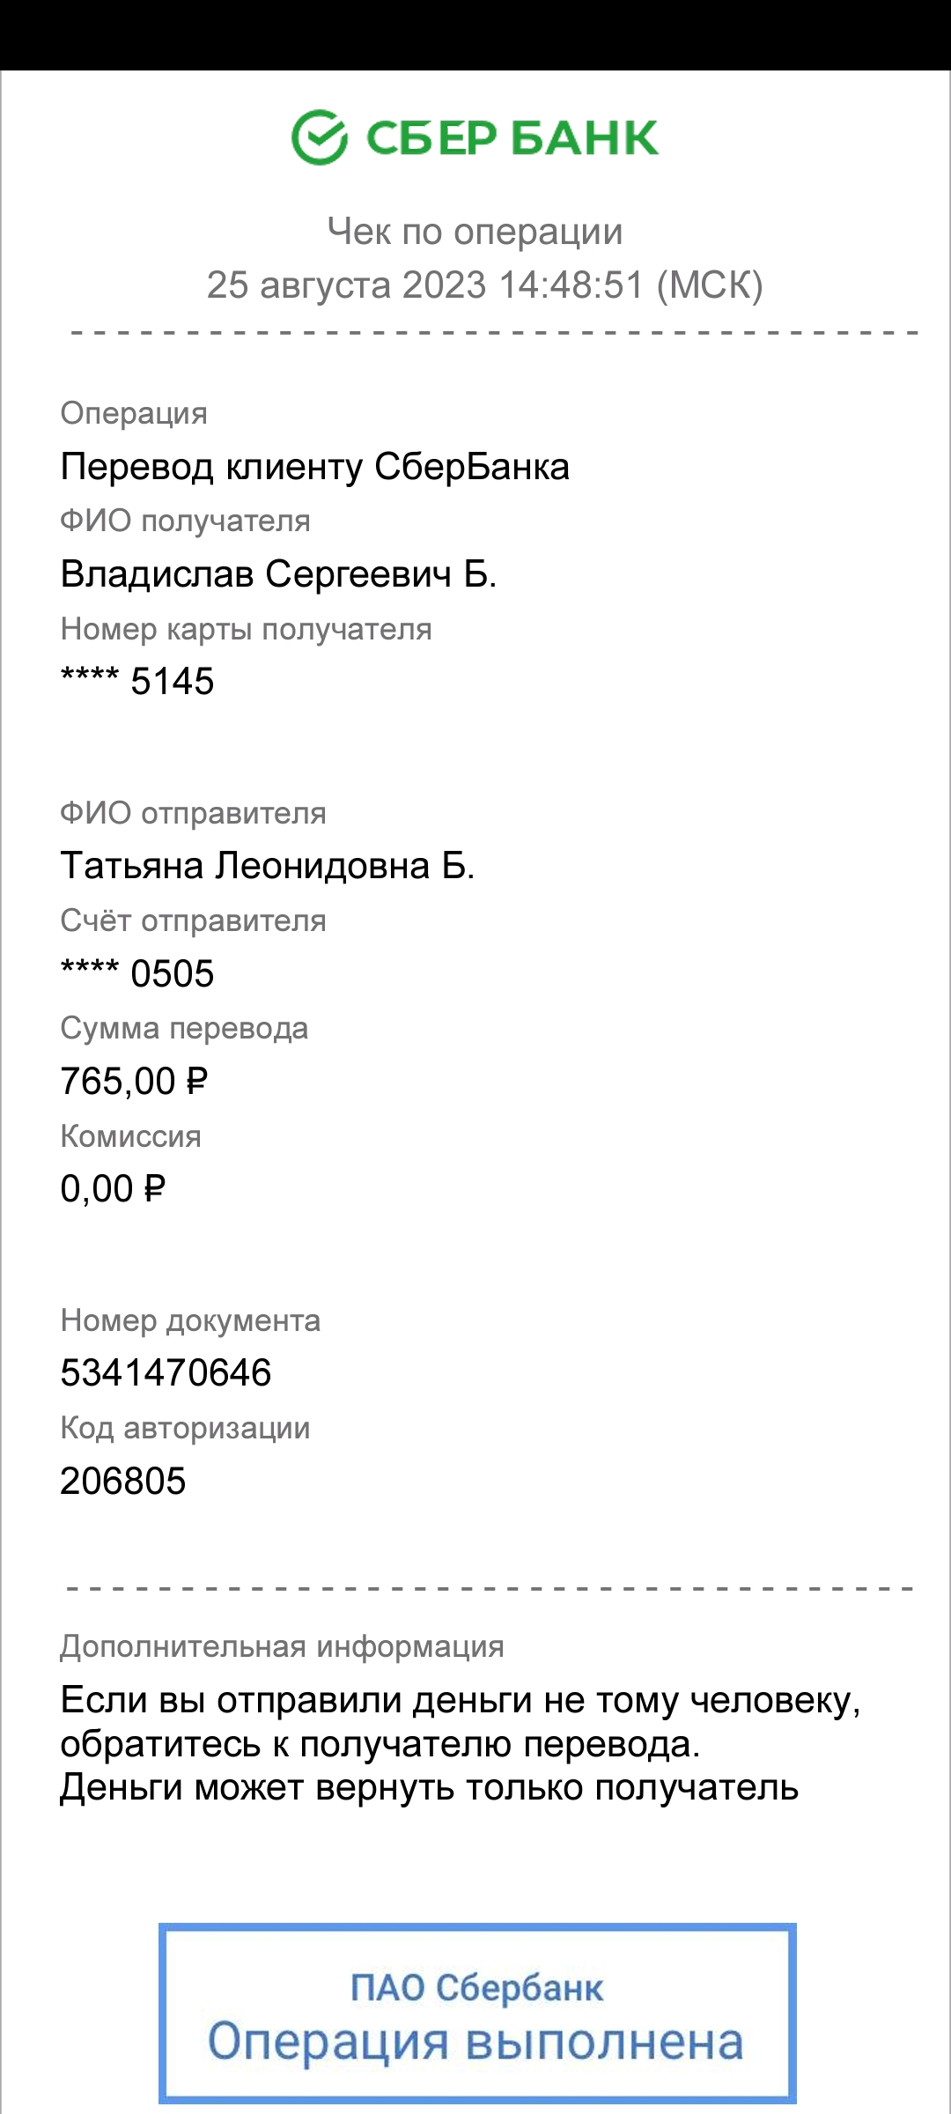This screenshot has height=2114, width=951.
Task: Select recipient card number ending 5145
Action: point(137,681)
